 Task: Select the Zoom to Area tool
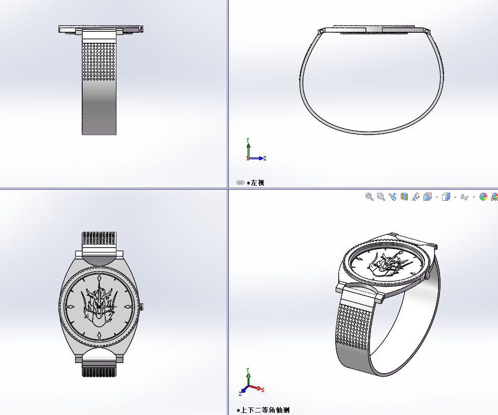click(x=381, y=197)
